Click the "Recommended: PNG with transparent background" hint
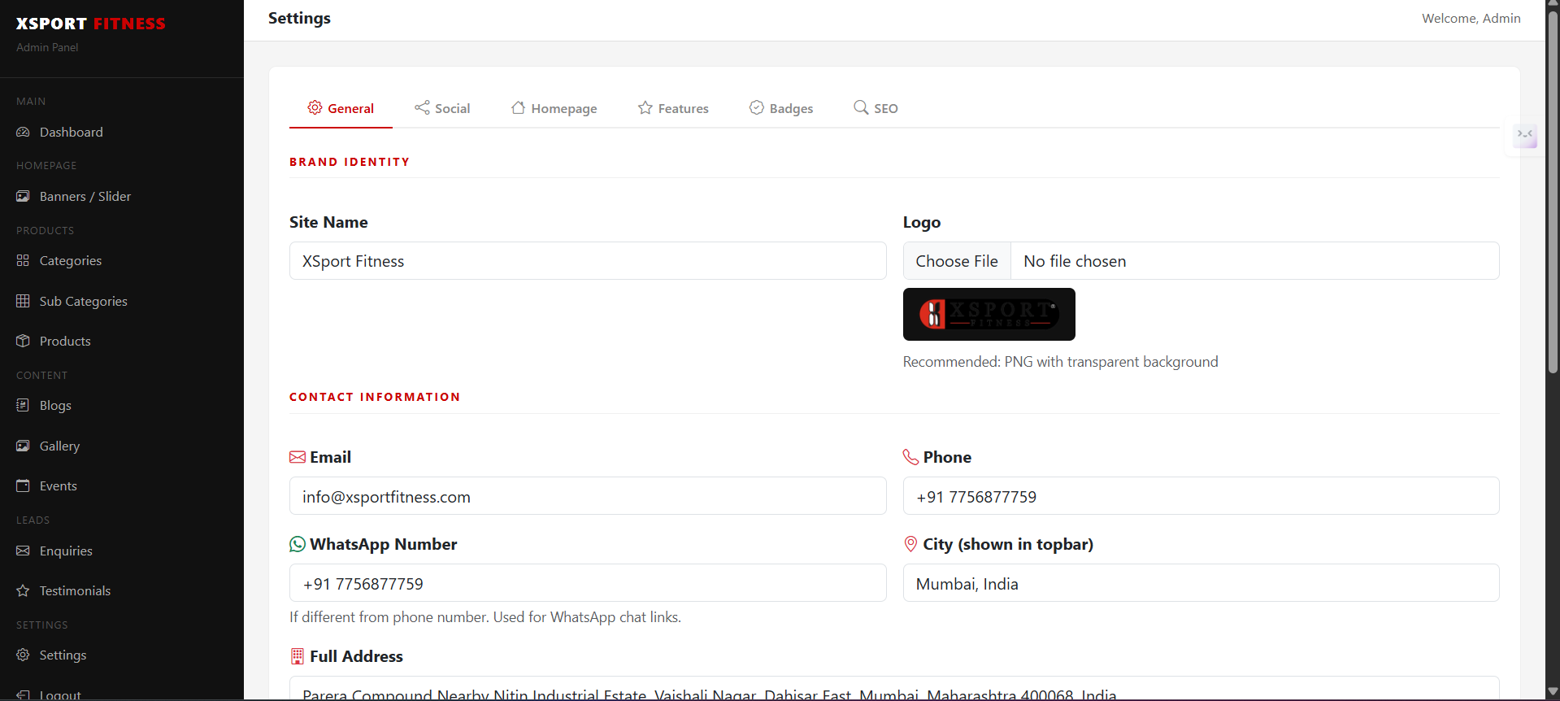This screenshot has width=1560, height=701. pyautogui.click(x=1061, y=362)
